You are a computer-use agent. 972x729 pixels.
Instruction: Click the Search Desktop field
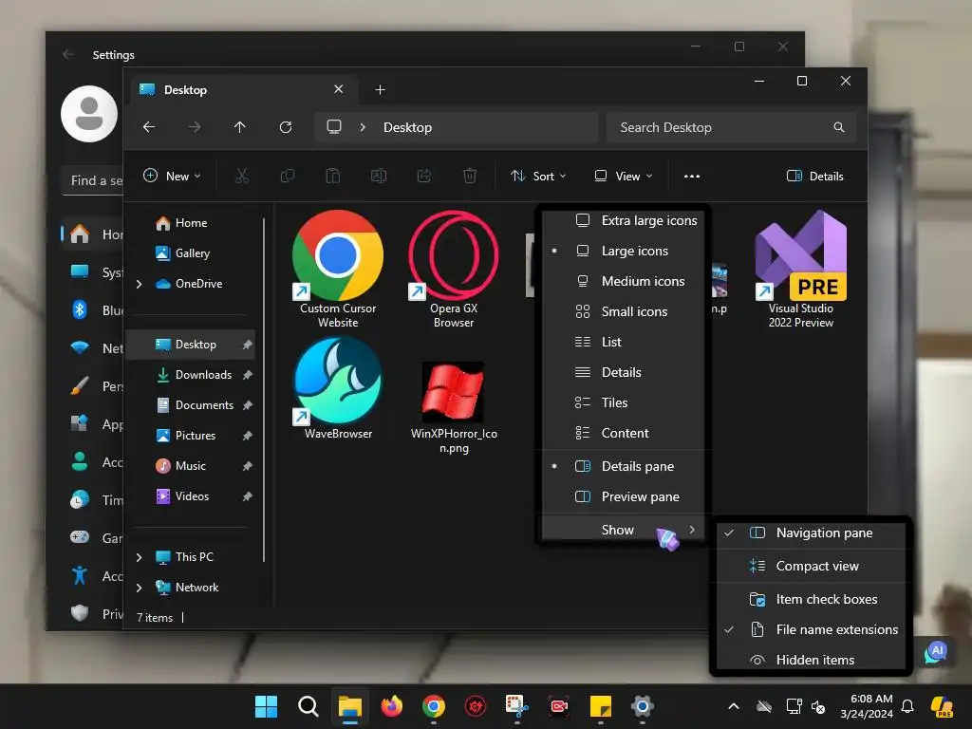point(732,127)
